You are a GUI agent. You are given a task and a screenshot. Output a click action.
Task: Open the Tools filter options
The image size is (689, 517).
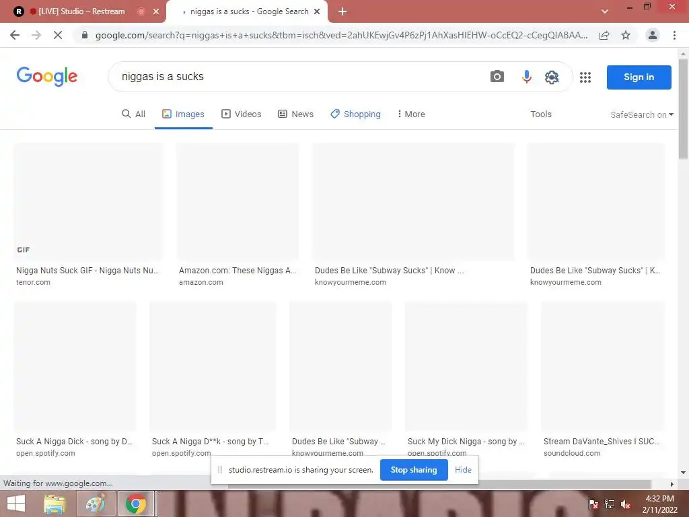(x=540, y=114)
